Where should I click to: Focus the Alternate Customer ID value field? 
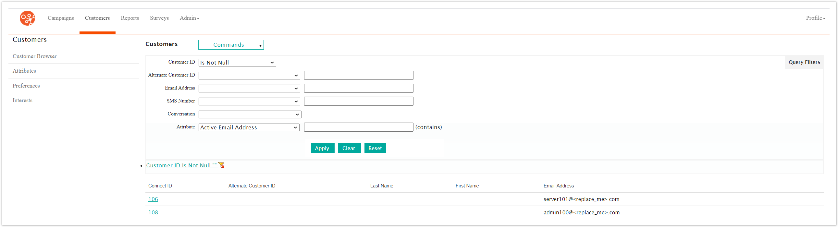(359, 76)
